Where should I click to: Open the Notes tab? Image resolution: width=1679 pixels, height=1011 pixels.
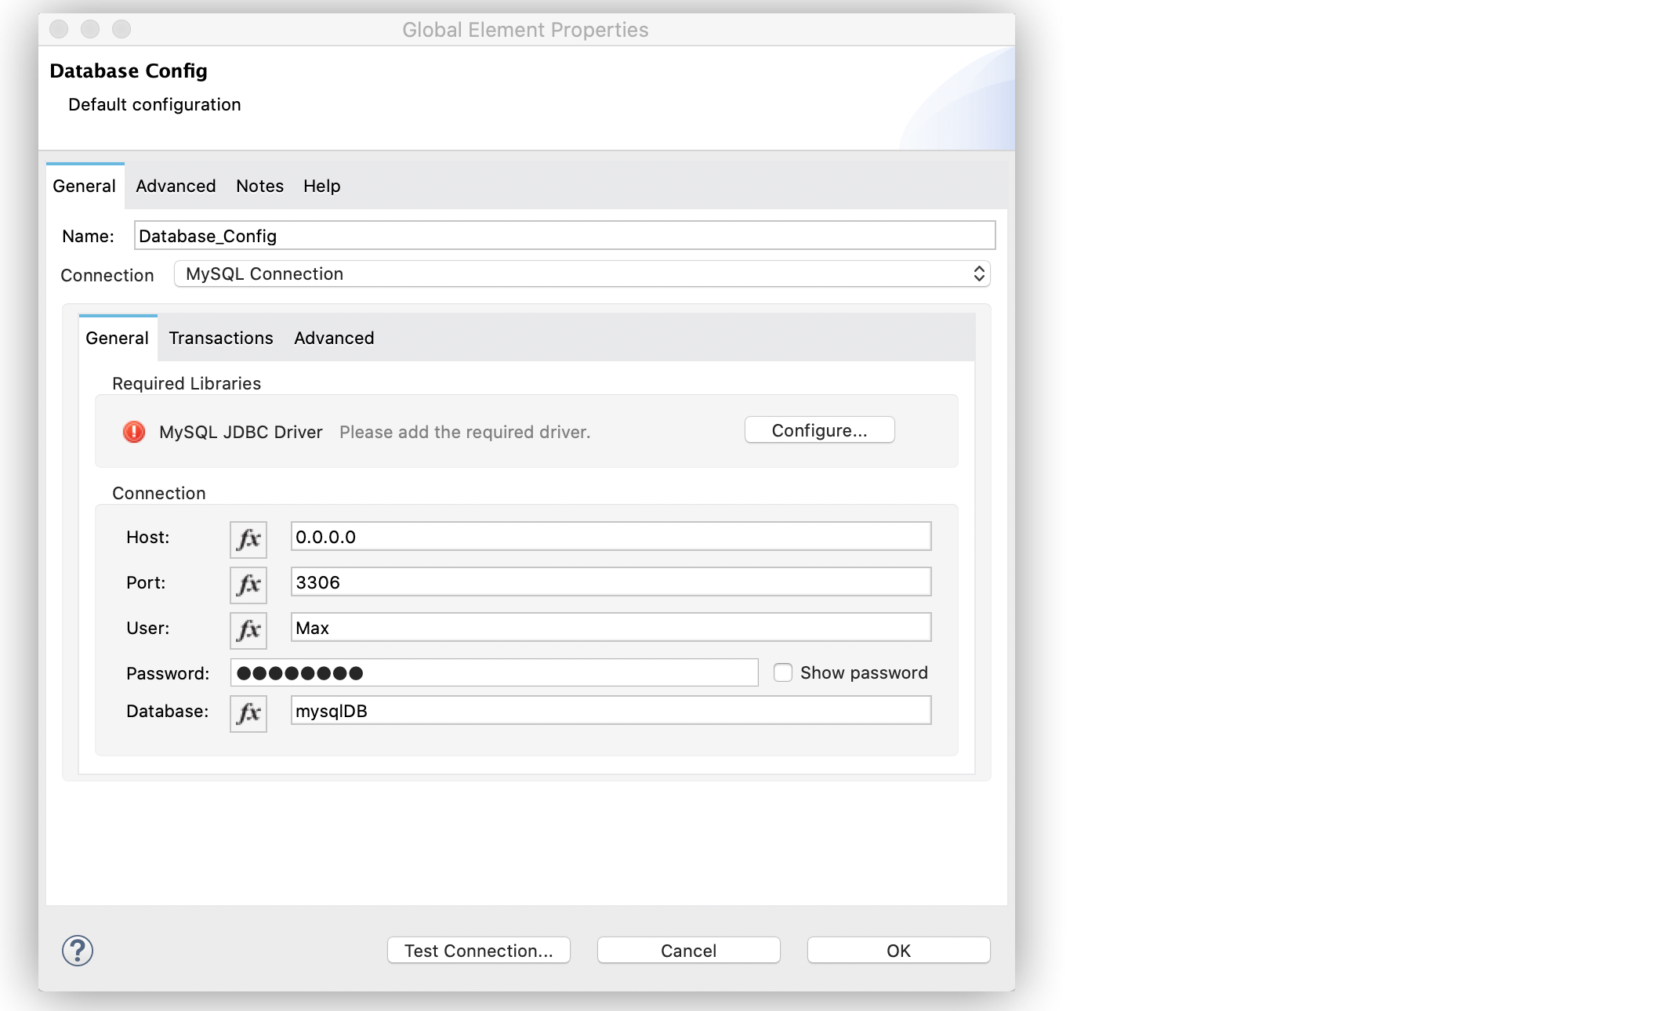tap(259, 186)
